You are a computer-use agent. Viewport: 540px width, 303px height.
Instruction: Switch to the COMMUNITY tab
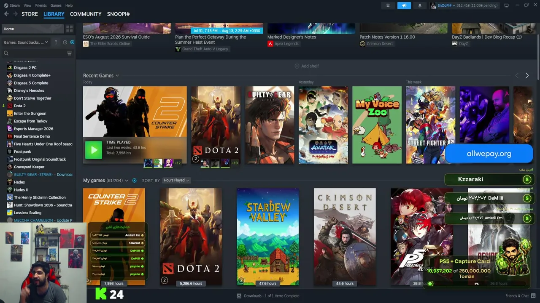point(86,14)
